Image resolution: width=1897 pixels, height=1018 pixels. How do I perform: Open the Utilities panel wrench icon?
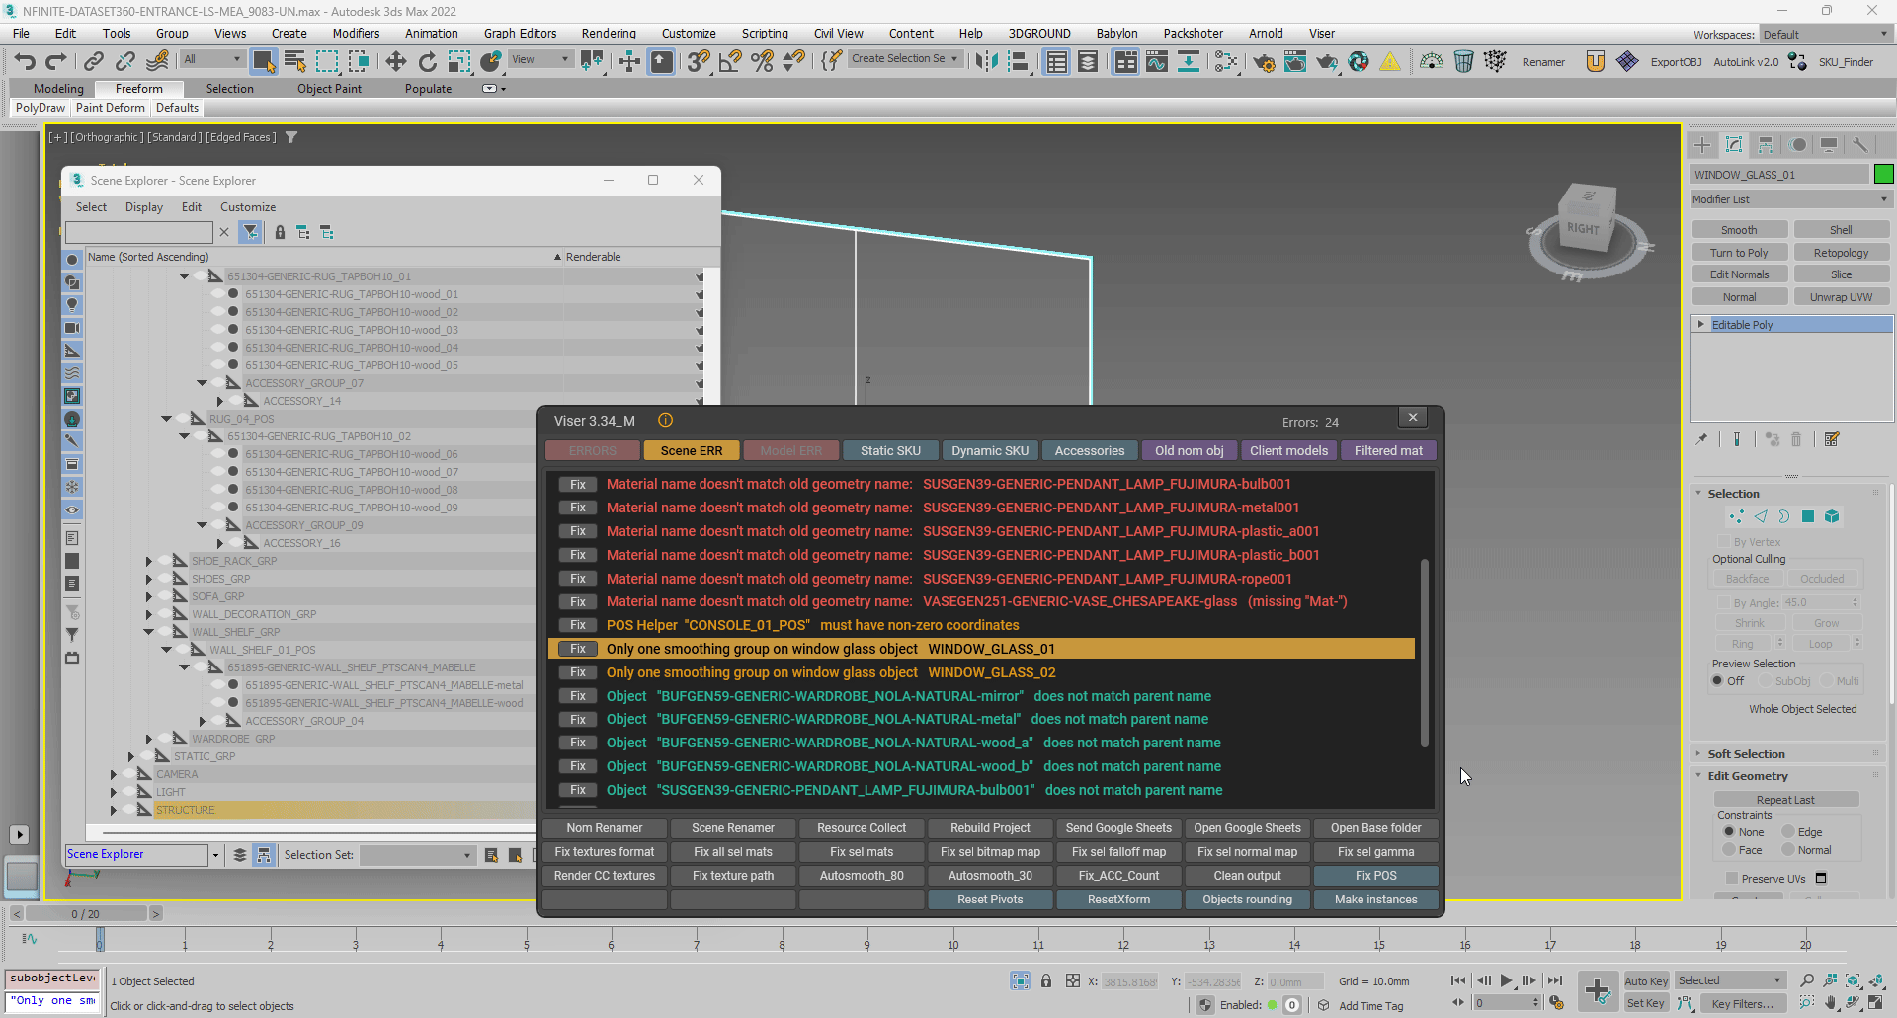1860,145
